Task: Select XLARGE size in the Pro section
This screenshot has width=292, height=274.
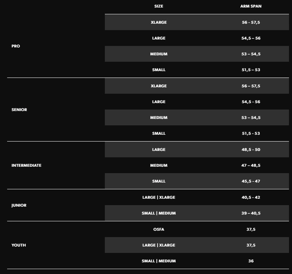Action: click(159, 22)
